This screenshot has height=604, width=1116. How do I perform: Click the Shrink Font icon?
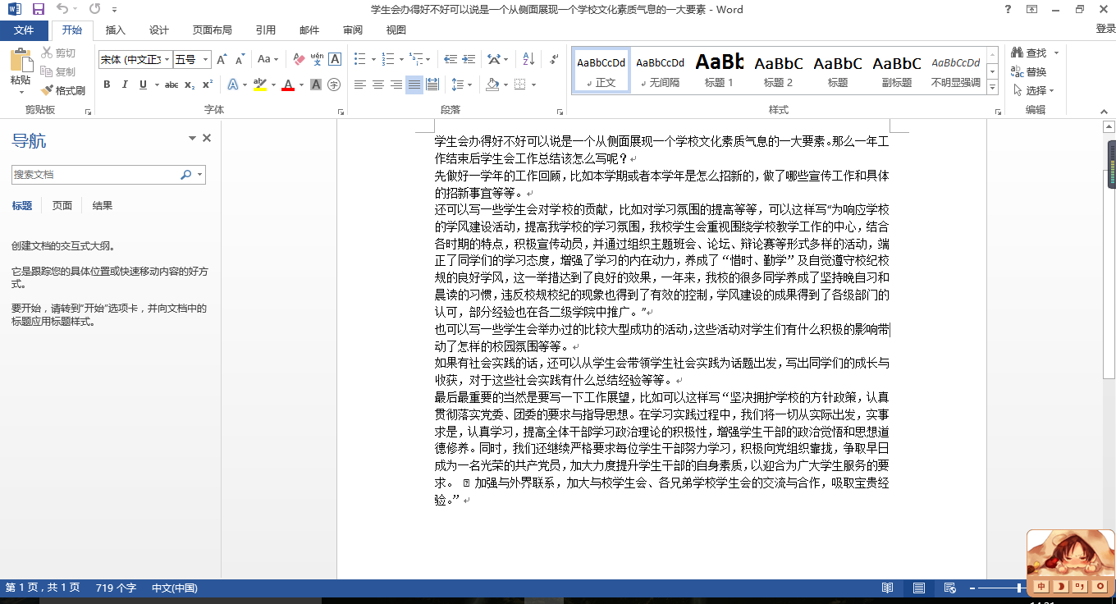(240, 59)
